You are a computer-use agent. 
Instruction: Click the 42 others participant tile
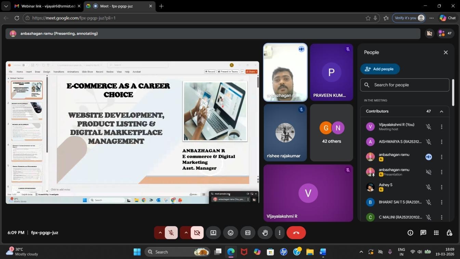click(x=331, y=133)
